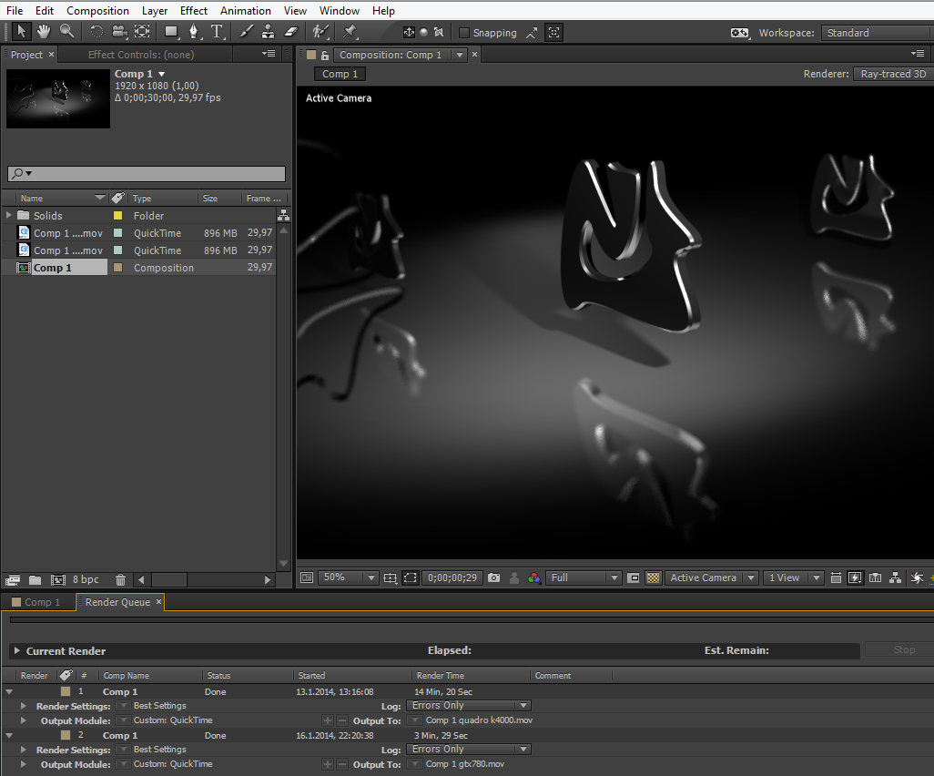Click the Flowchart icon in Project panel

pyautogui.click(x=283, y=215)
